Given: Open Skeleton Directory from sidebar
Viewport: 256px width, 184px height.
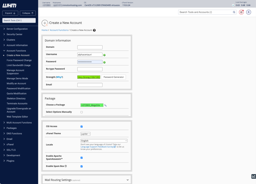Looking at the screenshot, I should 16,98.
